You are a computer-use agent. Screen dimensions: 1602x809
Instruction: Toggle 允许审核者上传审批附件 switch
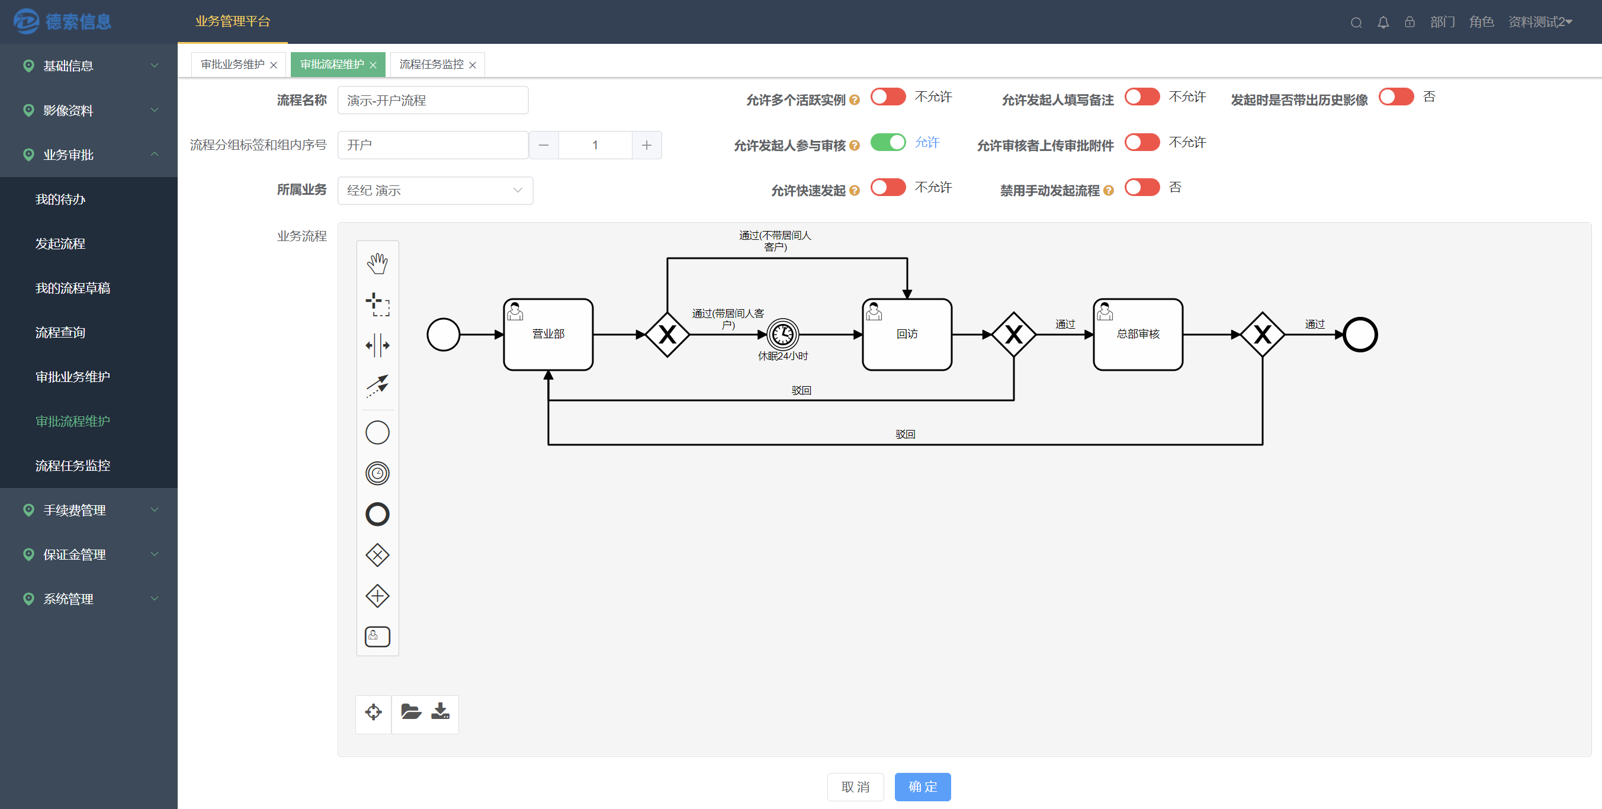[x=1142, y=142]
